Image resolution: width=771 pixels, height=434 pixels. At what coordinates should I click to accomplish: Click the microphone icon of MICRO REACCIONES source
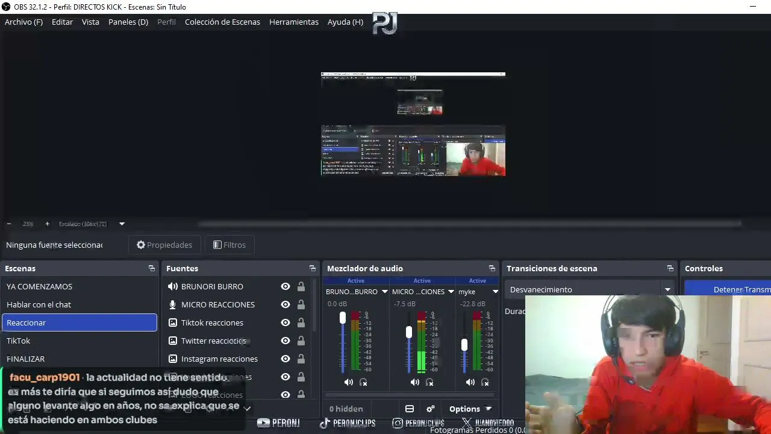point(173,304)
